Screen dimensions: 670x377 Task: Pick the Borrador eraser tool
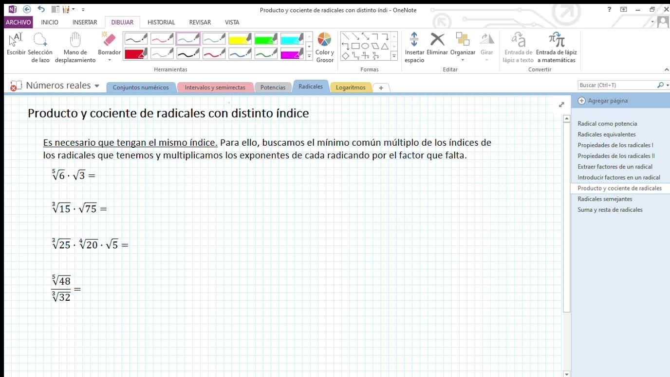pyautogui.click(x=109, y=44)
